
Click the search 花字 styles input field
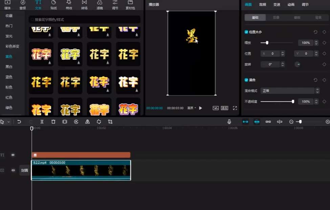pos(85,20)
